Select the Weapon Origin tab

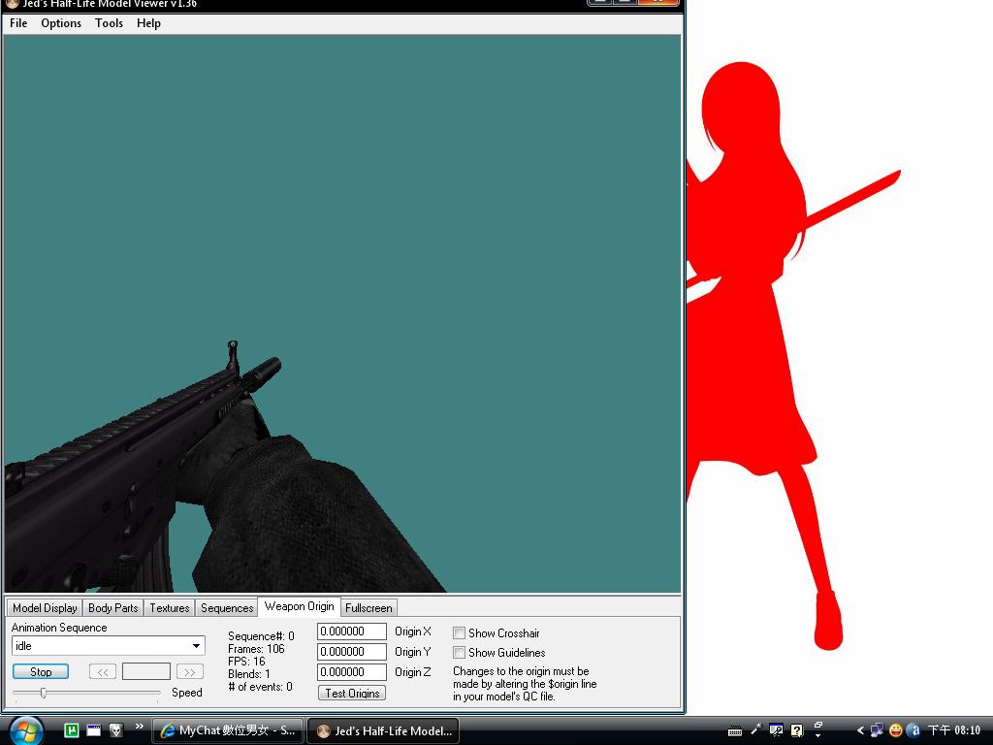pos(299,606)
